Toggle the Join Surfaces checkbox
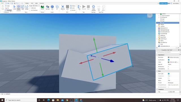Image resolution: width=181 pixels, height=102 pixels. (30, 10)
